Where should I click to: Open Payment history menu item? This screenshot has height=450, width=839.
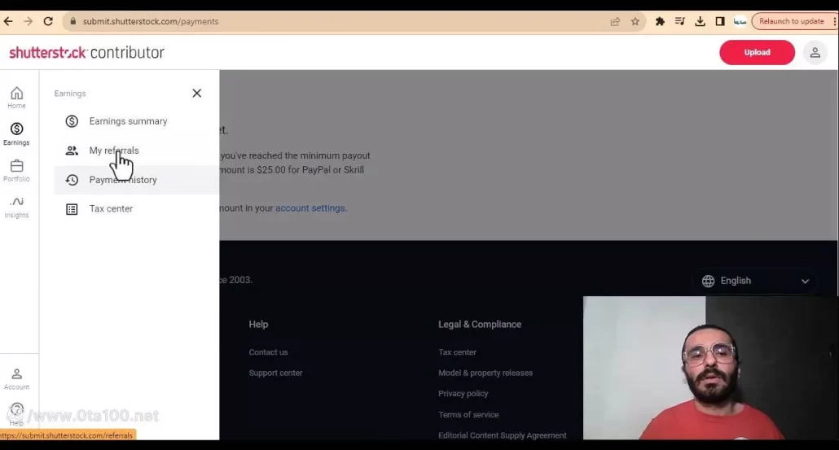(x=123, y=180)
